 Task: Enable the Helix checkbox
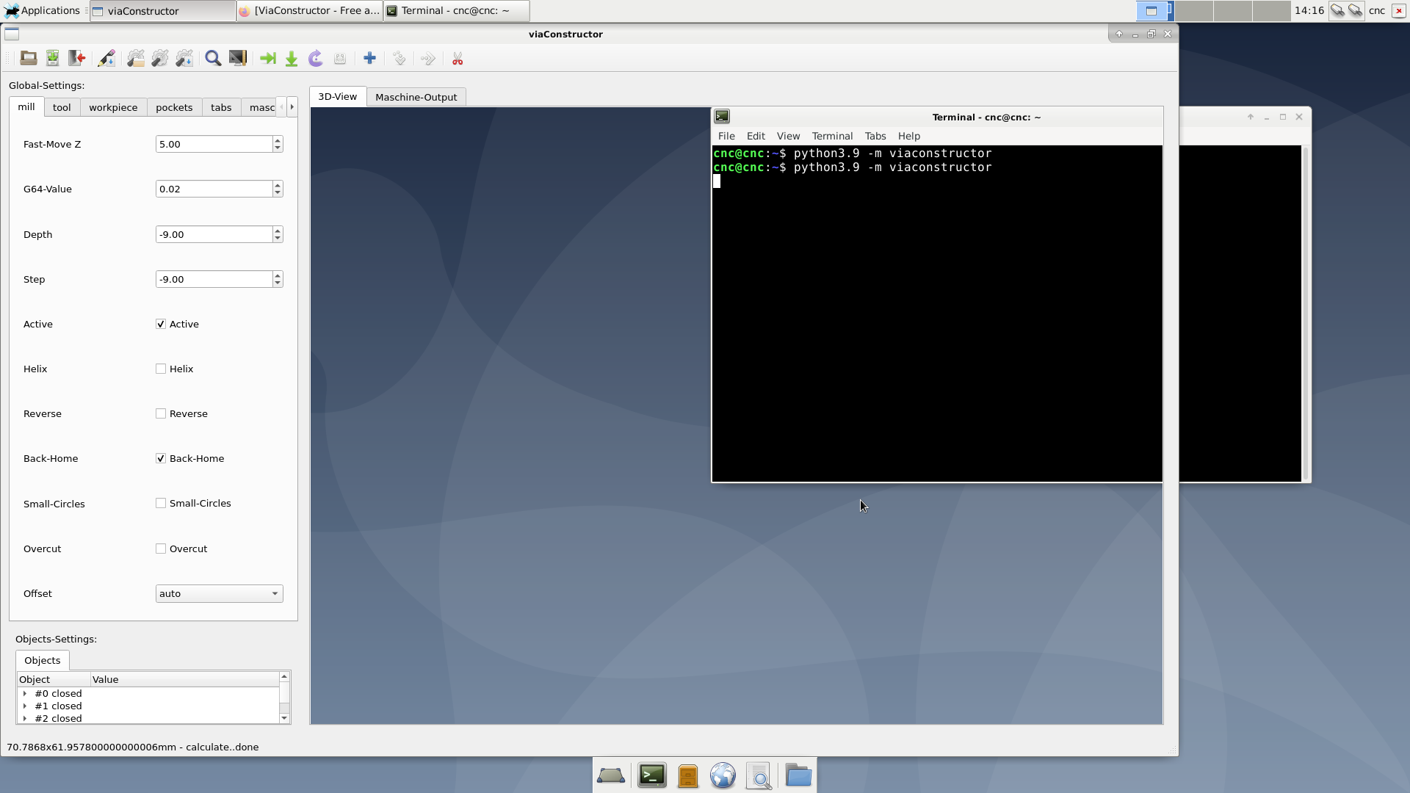coord(161,369)
